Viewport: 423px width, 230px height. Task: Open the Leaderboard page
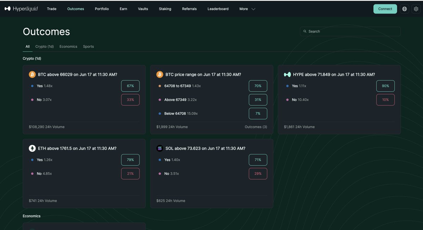click(x=218, y=9)
